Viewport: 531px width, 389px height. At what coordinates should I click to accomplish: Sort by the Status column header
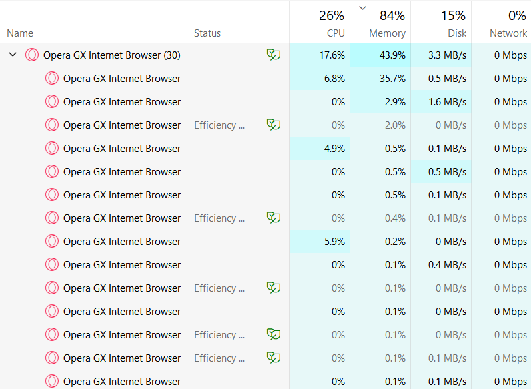coord(207,33)
